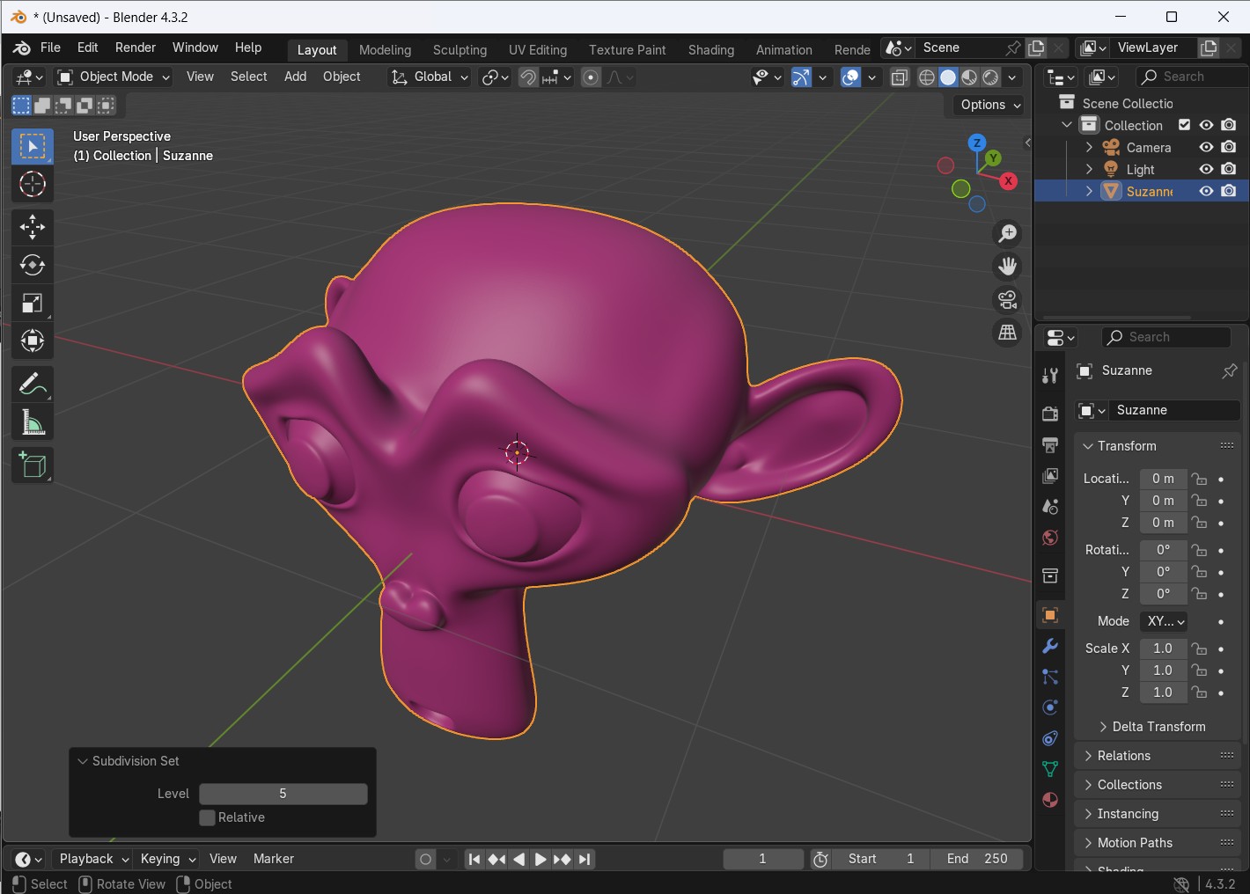Select the Add Cube tool

pos(33,465)
